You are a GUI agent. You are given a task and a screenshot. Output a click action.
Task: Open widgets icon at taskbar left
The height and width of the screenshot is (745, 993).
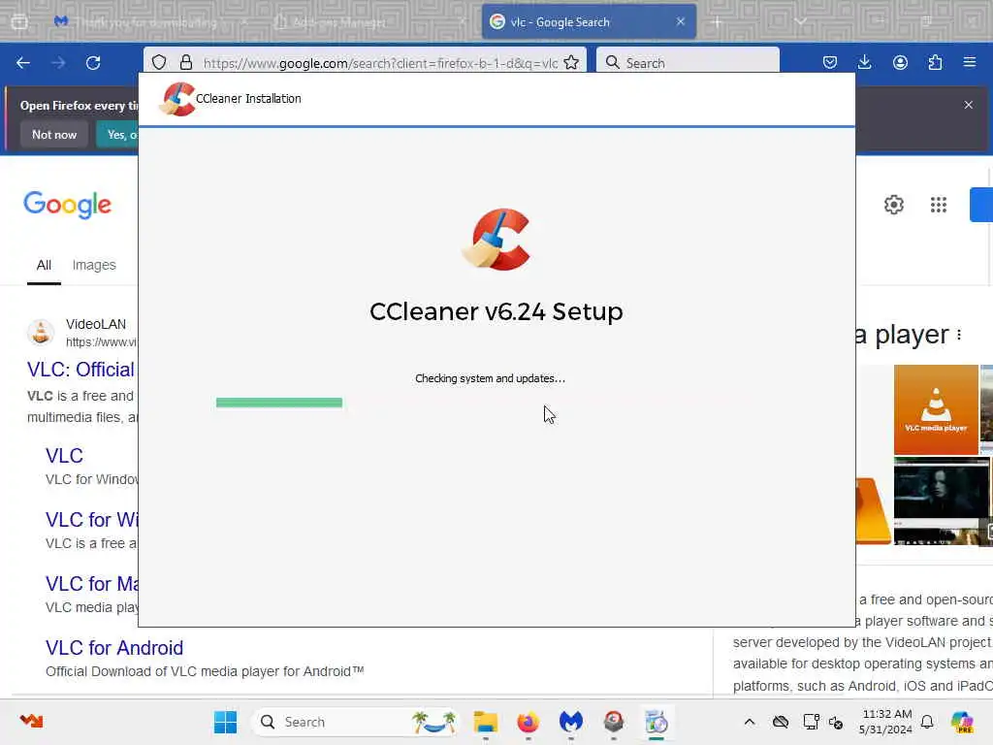pos(31,721)
